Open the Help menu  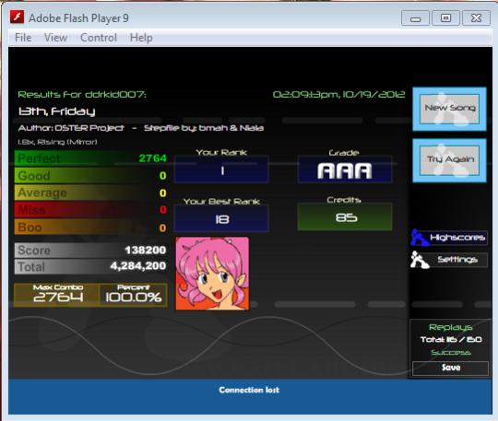click(141, 38)
